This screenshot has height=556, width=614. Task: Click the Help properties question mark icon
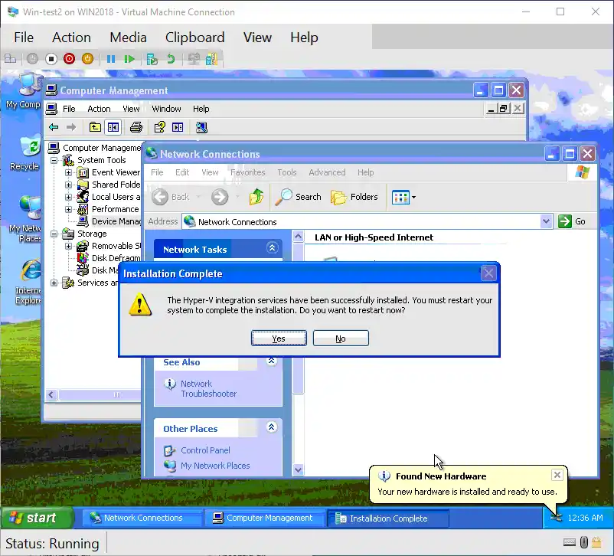(159, 127)
